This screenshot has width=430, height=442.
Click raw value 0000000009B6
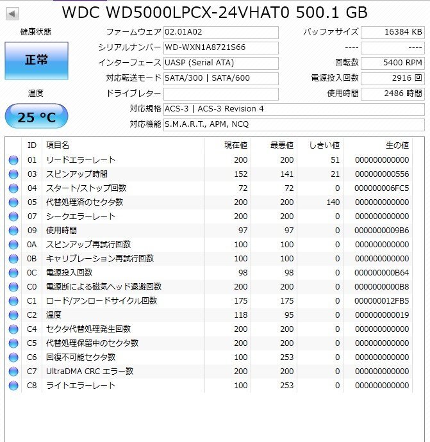pos(382,231)
